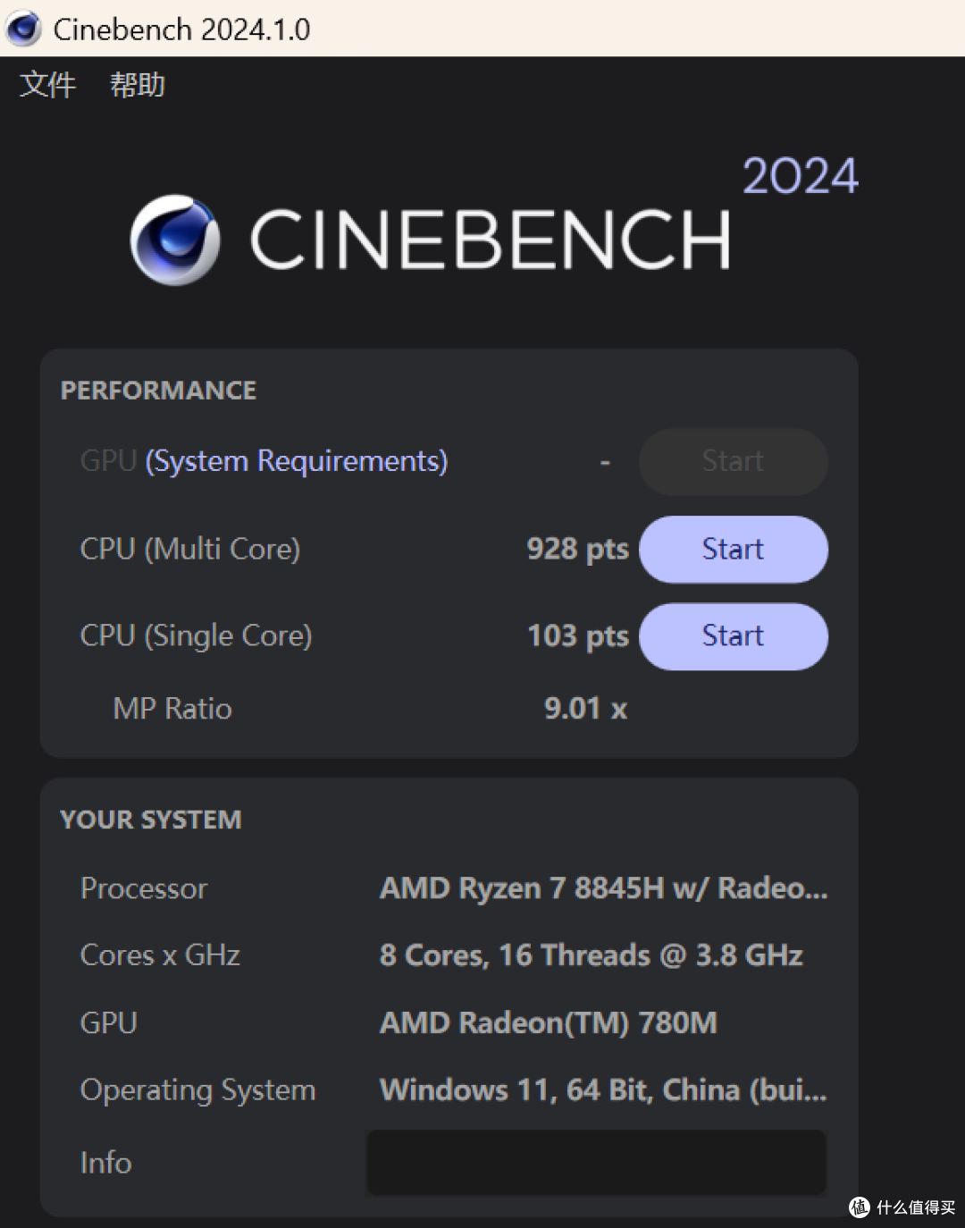This screenshot has height=1228, width=965.
Task: Click the CINEBENCH wordmark title
Action: click(x=490, y=240)
